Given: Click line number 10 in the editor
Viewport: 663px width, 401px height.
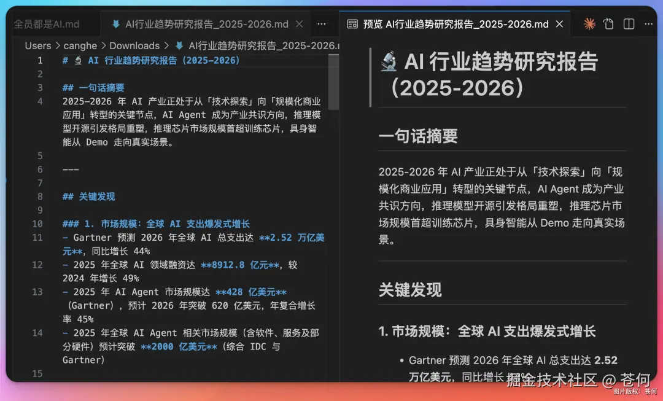Looking at the screenshot, I should click(x=37, y=224).
